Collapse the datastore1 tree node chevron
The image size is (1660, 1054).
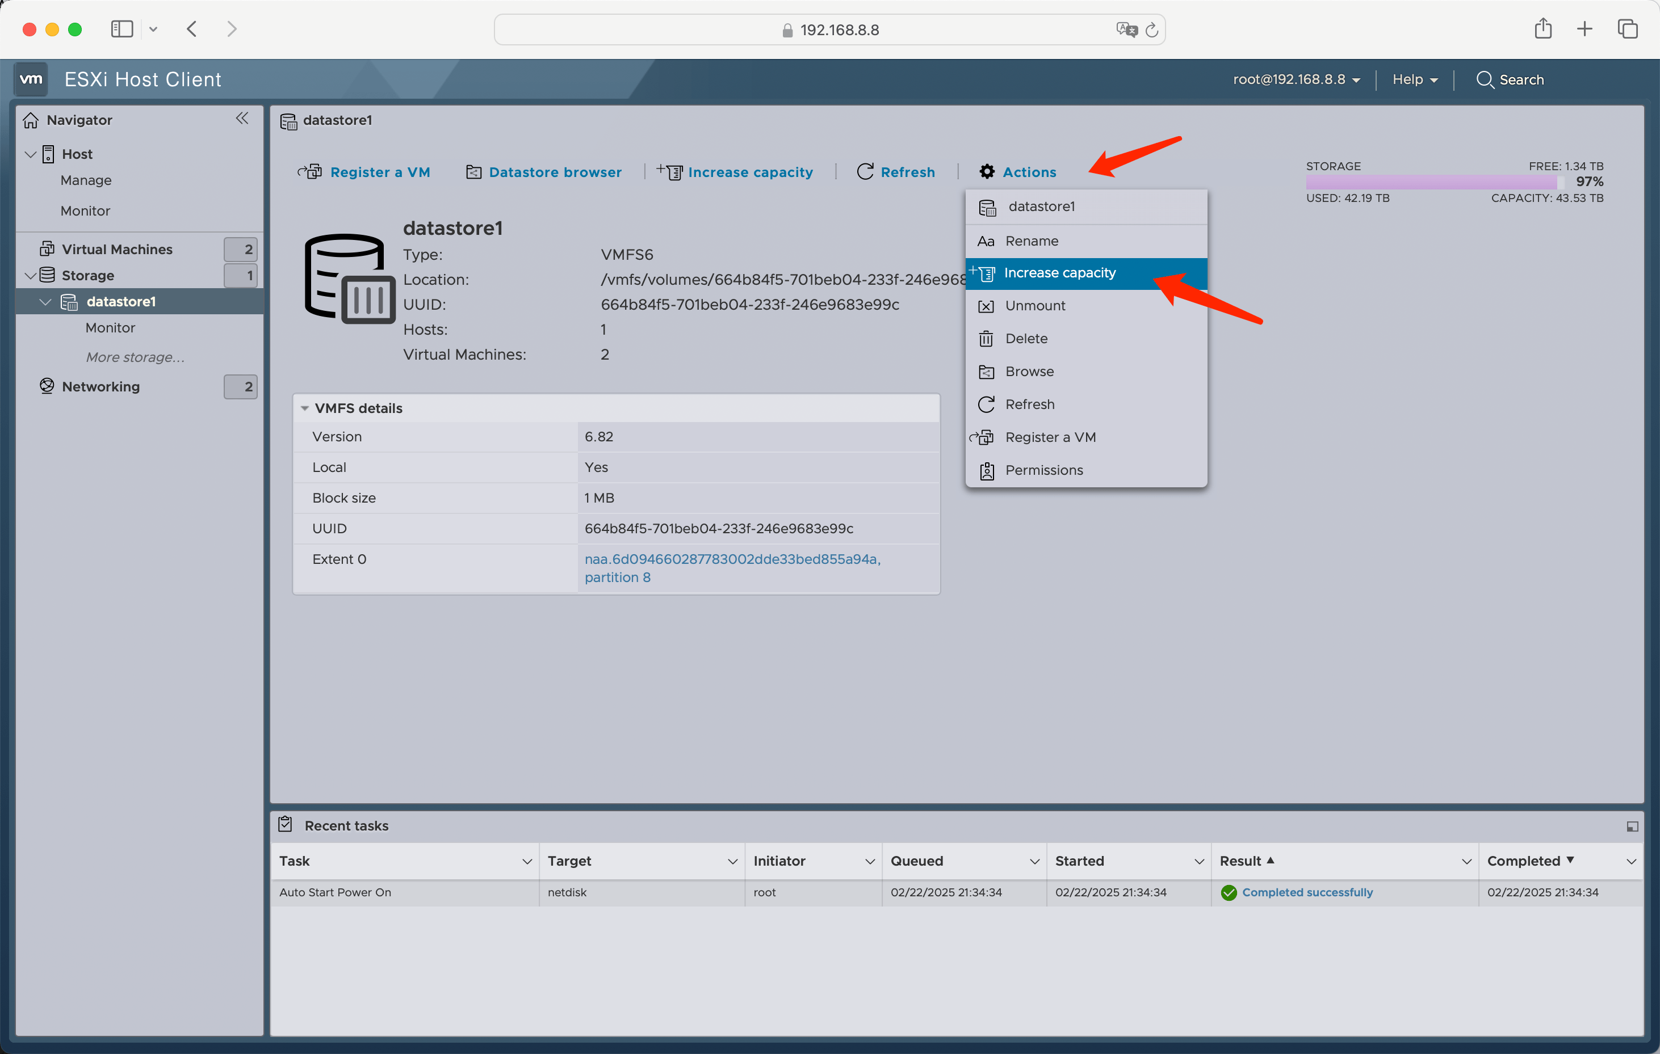45,302
